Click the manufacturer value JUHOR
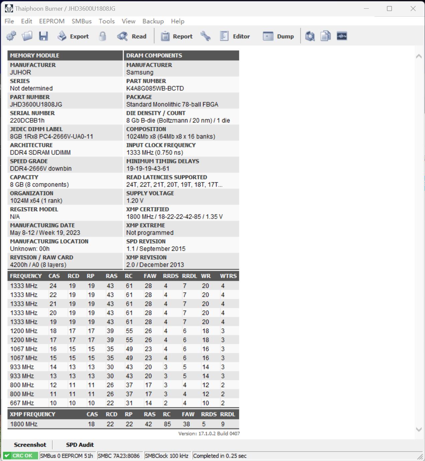This screenshot has width=425, height=461. pos(20,72)
